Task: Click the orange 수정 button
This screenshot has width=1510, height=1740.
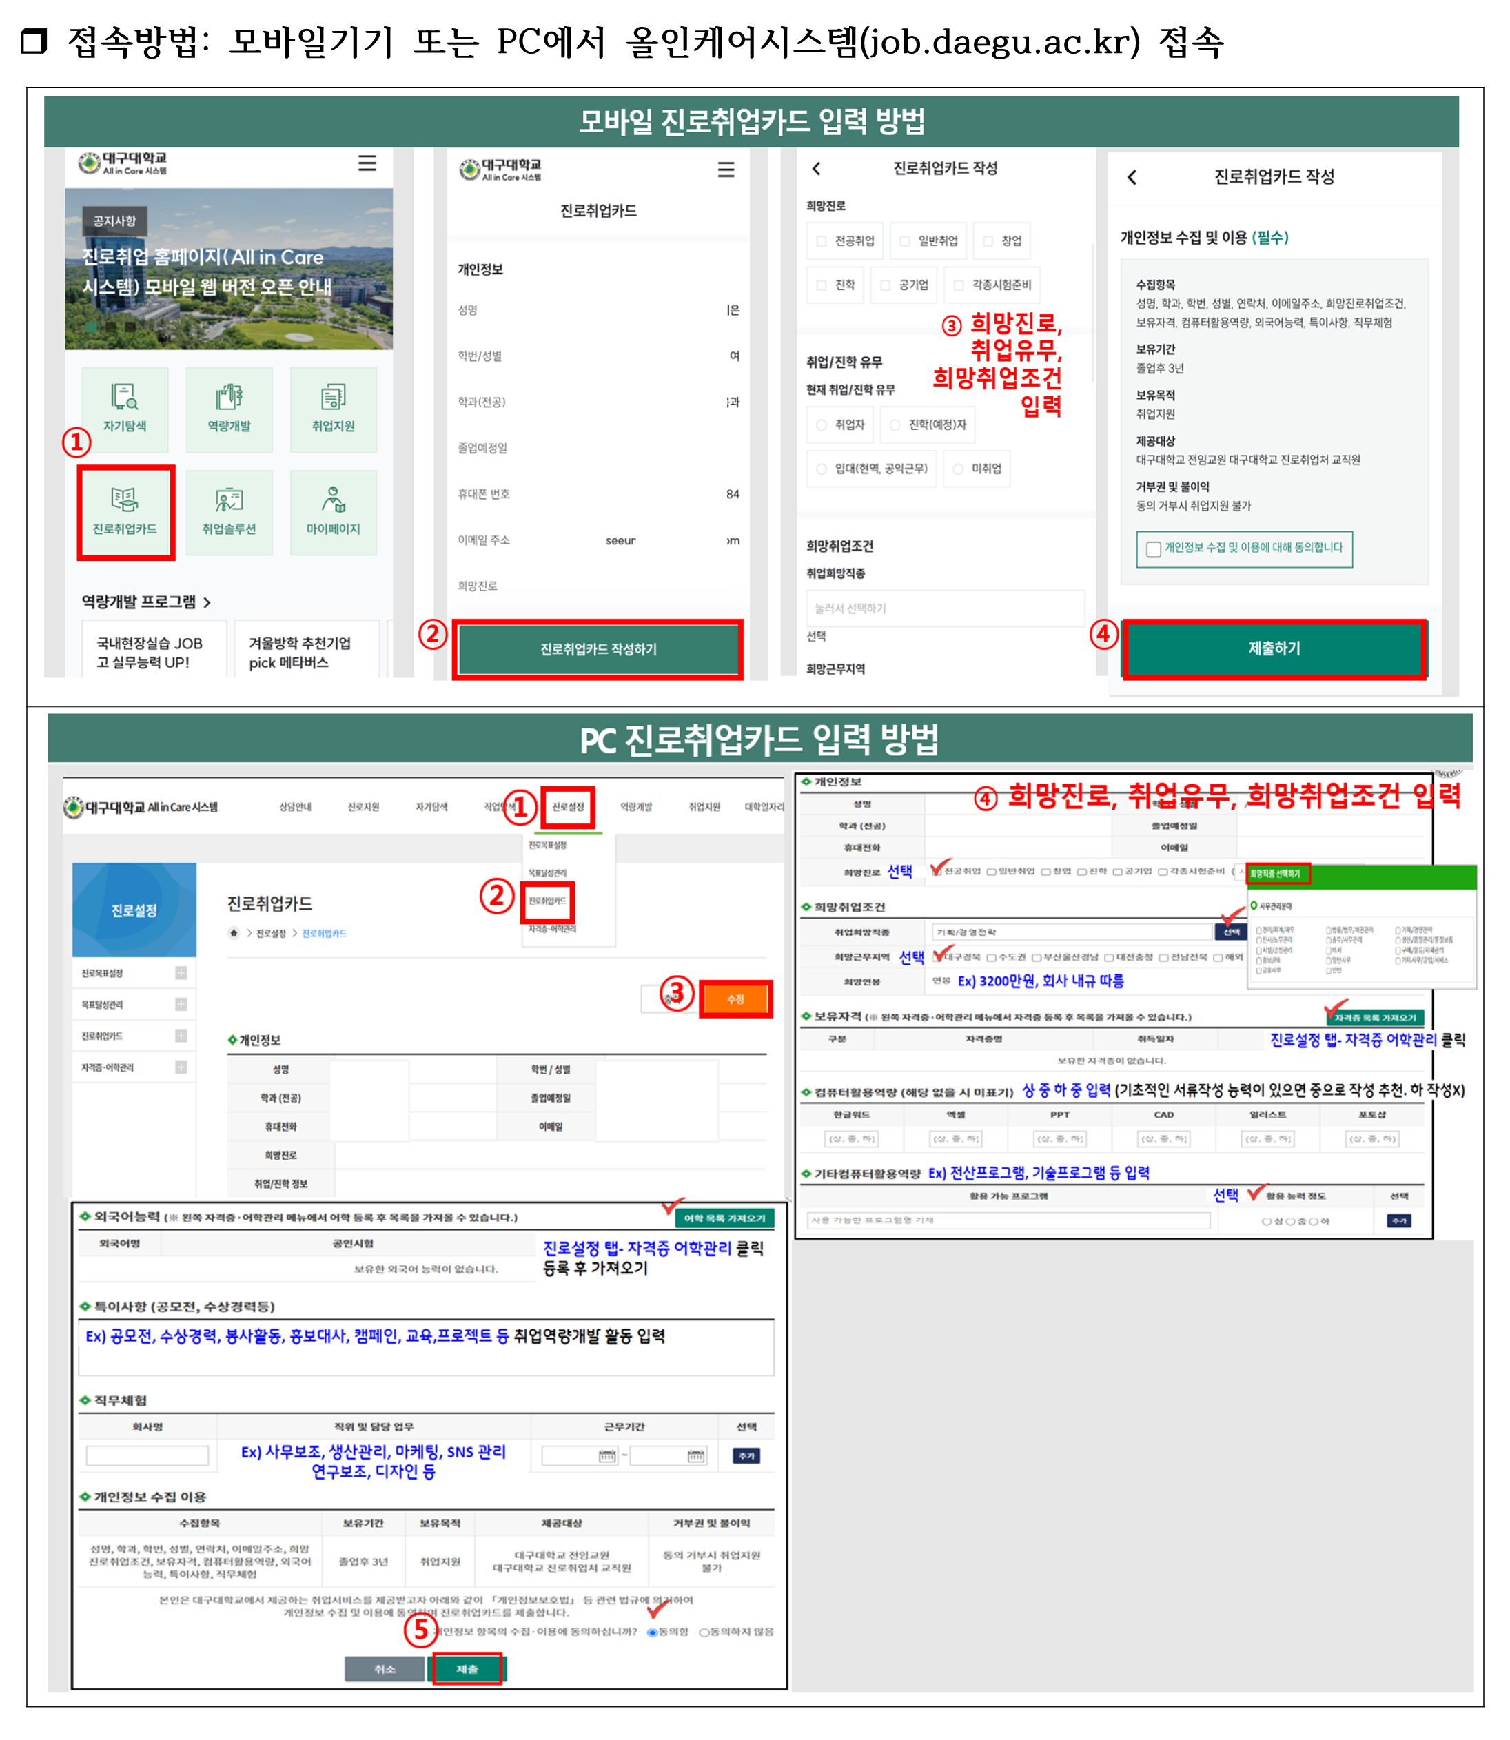Action: click(x=735, y=999)
